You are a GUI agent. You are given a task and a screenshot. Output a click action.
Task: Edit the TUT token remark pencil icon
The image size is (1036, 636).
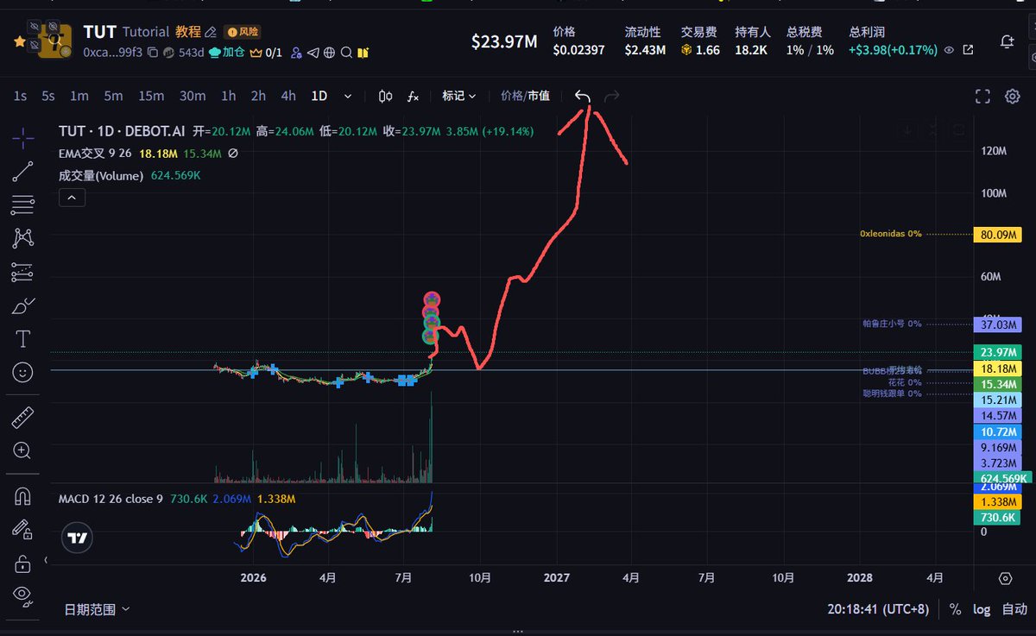coord(211,32)
